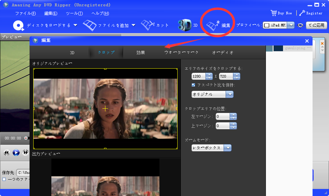Image resolution: width=329 pixels, height=196 pixels.
Task: Open the ツール(T) menu
Action: [74, 13]
